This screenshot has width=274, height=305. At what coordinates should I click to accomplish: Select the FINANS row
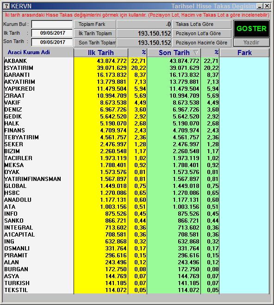pos(137,131)
